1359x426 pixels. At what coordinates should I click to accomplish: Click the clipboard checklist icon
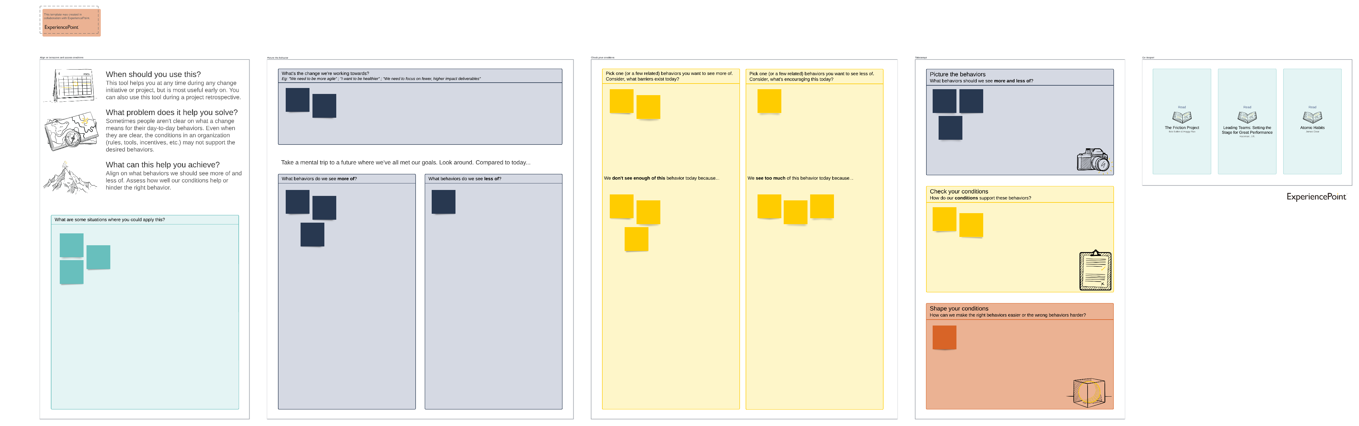pos(1095,271)
